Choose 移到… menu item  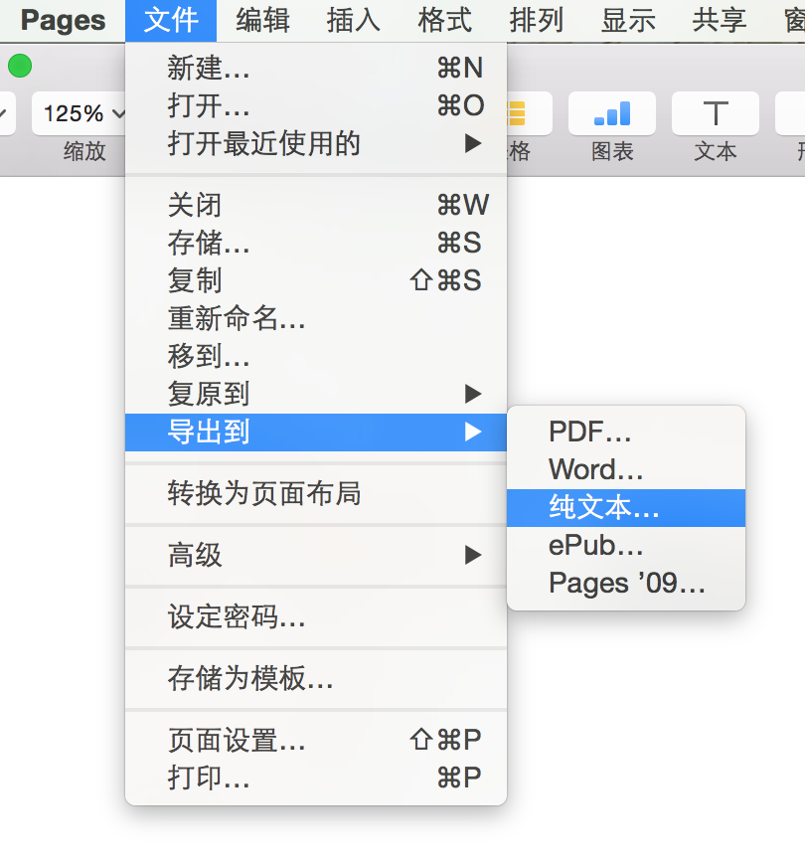316,356
